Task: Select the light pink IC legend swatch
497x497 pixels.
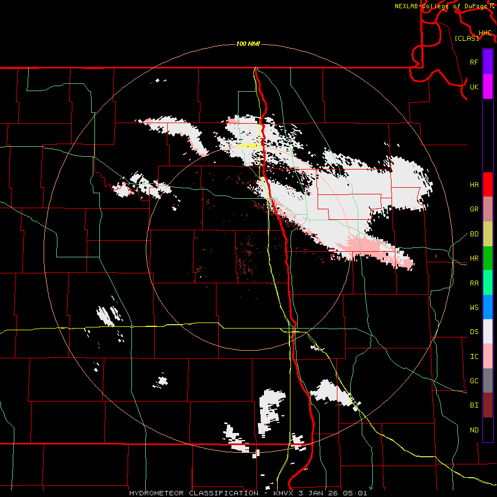Action: pos(488,356)
